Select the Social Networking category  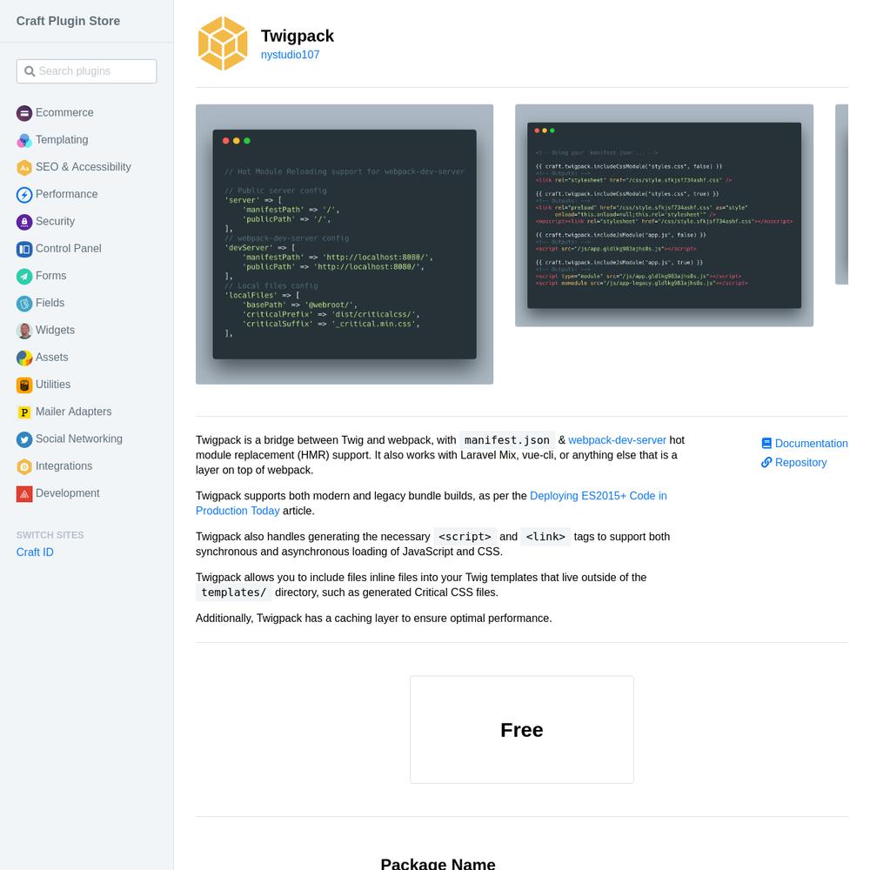79,438
